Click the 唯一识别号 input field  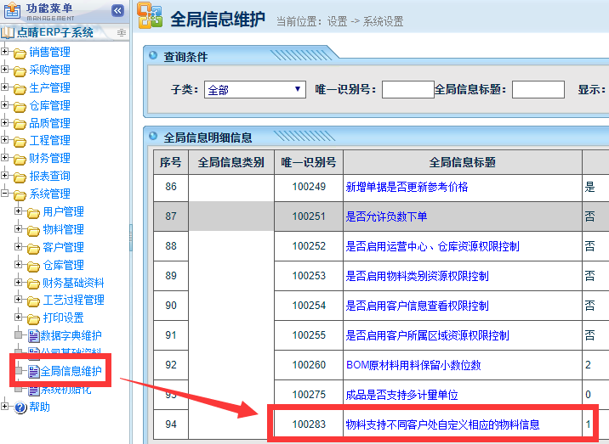(x=407, y=89)
